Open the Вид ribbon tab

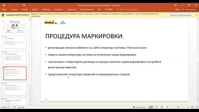coord(99,9)
